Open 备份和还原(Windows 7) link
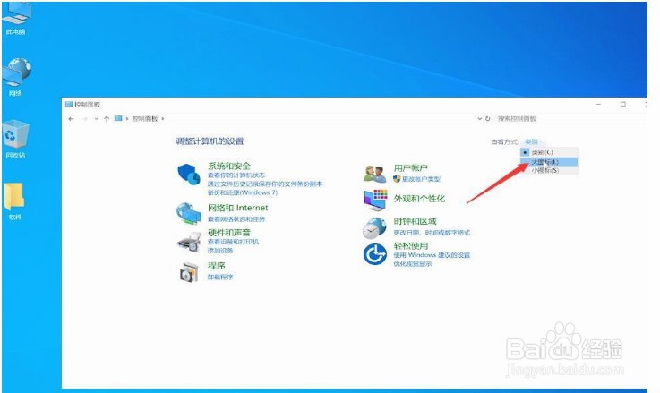 coord(243,192)
